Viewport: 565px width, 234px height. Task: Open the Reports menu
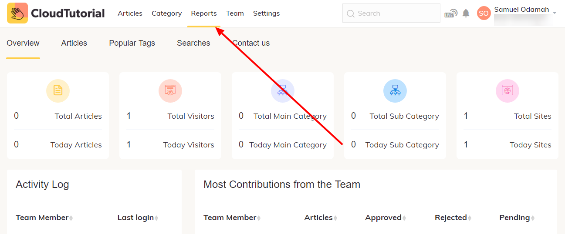[x=204, y=13]
